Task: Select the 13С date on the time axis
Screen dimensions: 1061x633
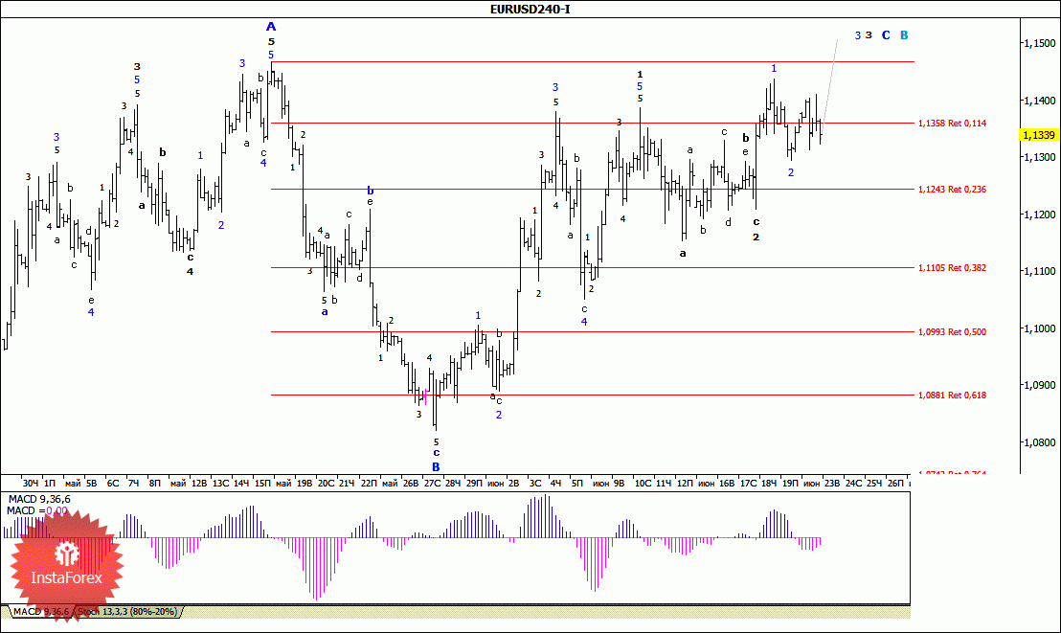Action: click(220, 484)
